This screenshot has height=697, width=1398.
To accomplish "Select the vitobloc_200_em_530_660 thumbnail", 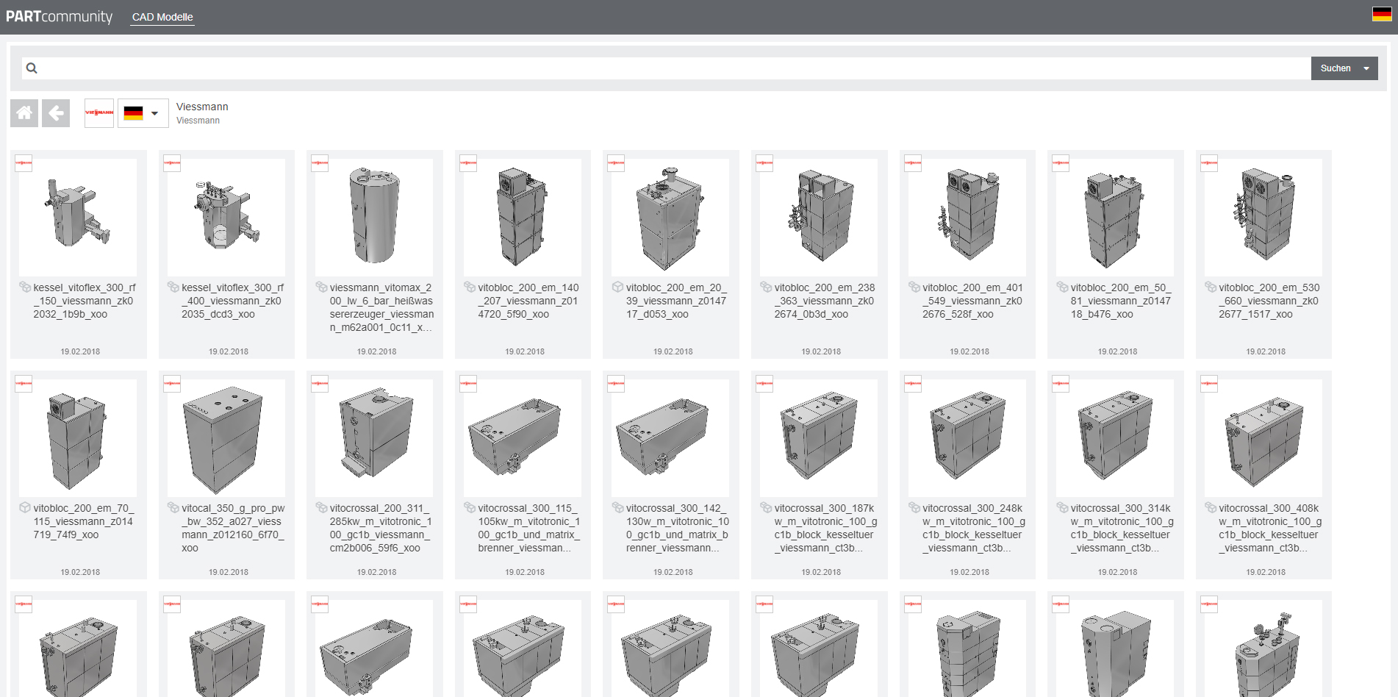I will 1263,217.
